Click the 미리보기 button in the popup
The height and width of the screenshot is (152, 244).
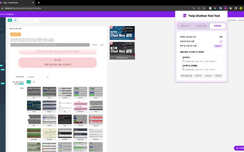pos(208,76)
